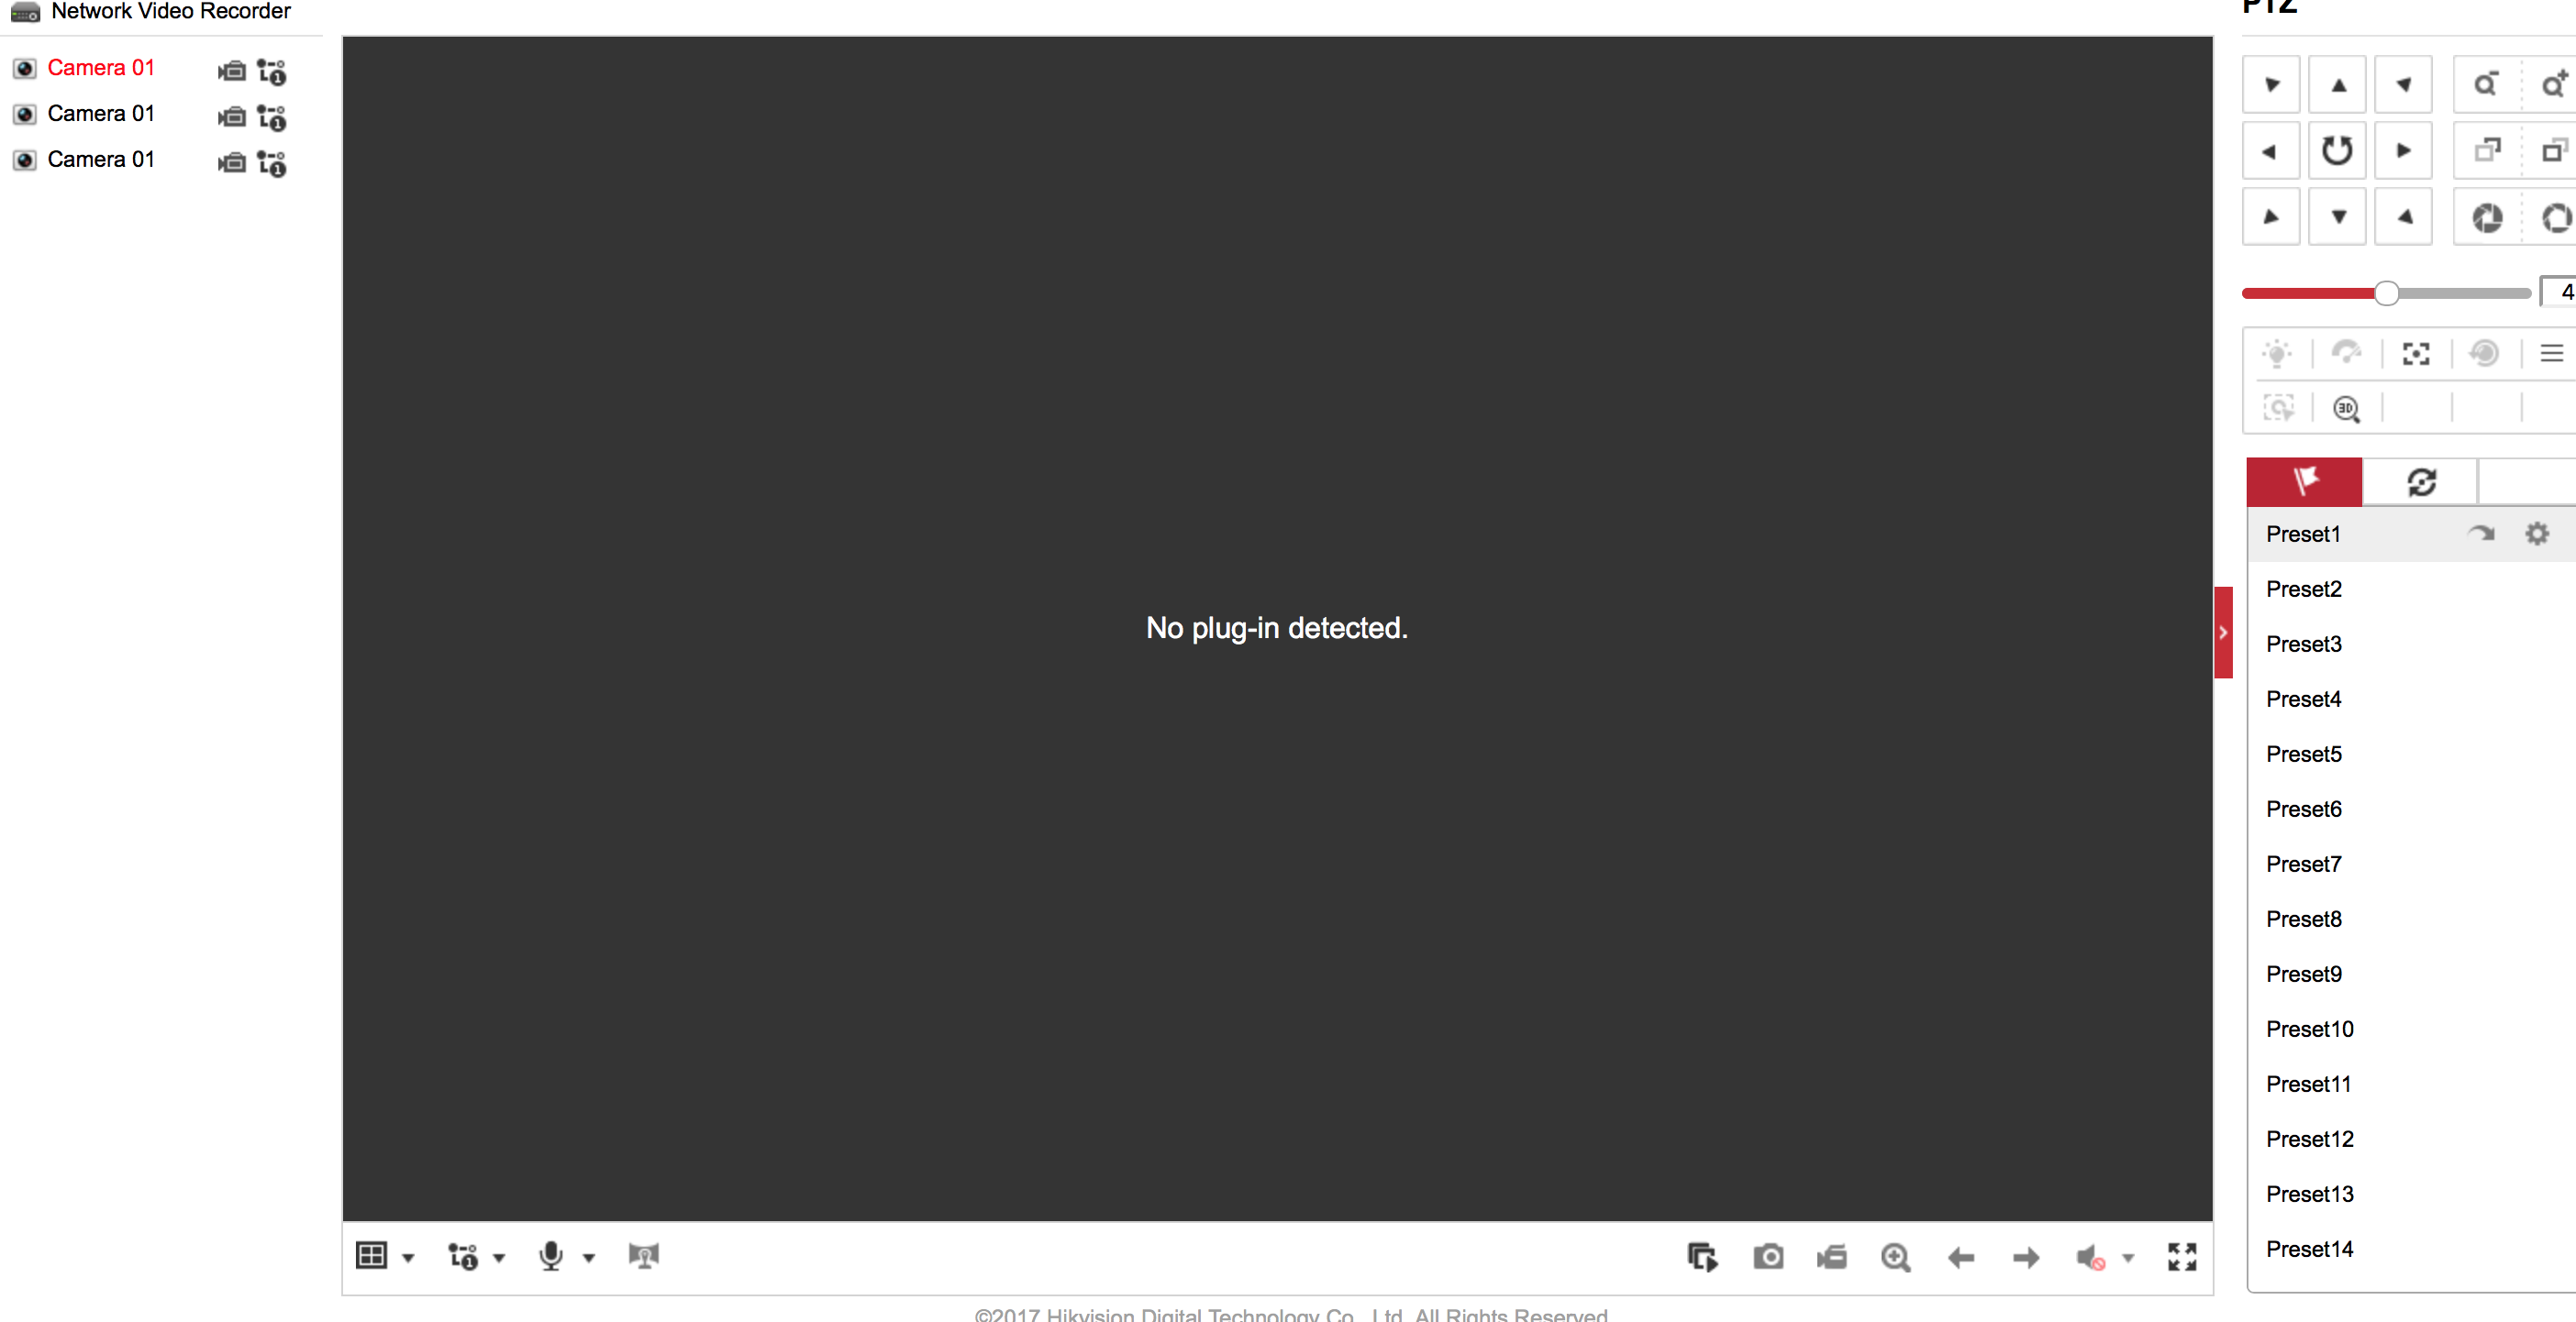2576x1322 pixels.
Task: Toggle recording for the first Camera 01
Action: point(232,71)
